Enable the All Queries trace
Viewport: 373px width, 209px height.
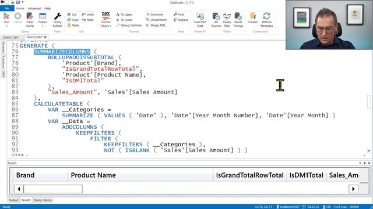216,20
